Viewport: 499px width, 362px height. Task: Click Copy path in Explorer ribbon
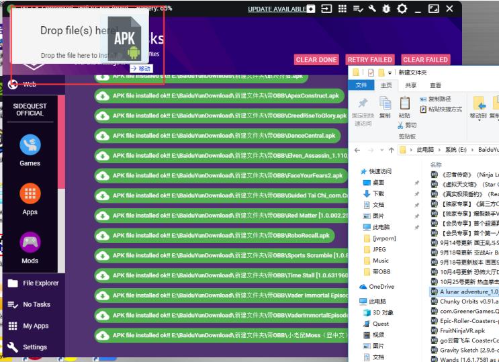pyautogui.click(x=435, y=99)
